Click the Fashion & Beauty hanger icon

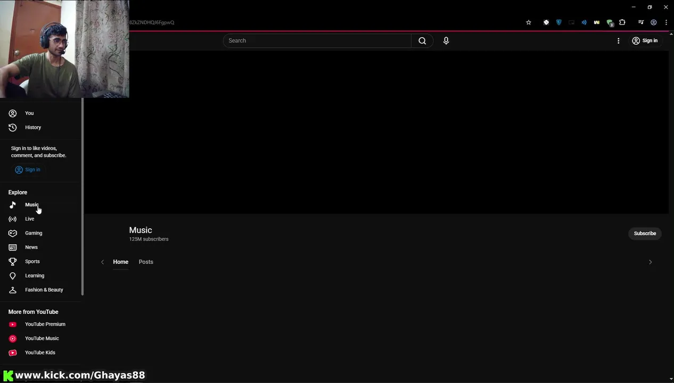click(x=13, y=290)
